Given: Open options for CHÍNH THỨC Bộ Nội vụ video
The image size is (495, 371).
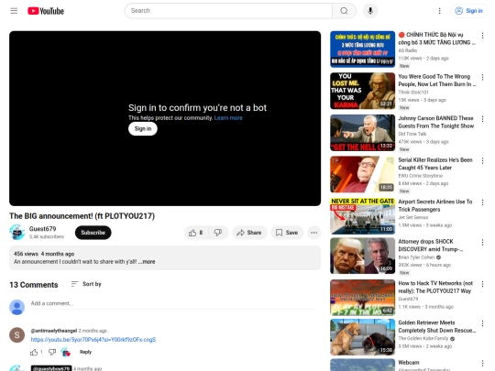Looking at the screenshot, I should 482,36.
